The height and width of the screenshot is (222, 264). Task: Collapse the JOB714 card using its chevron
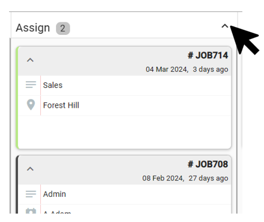30,60
